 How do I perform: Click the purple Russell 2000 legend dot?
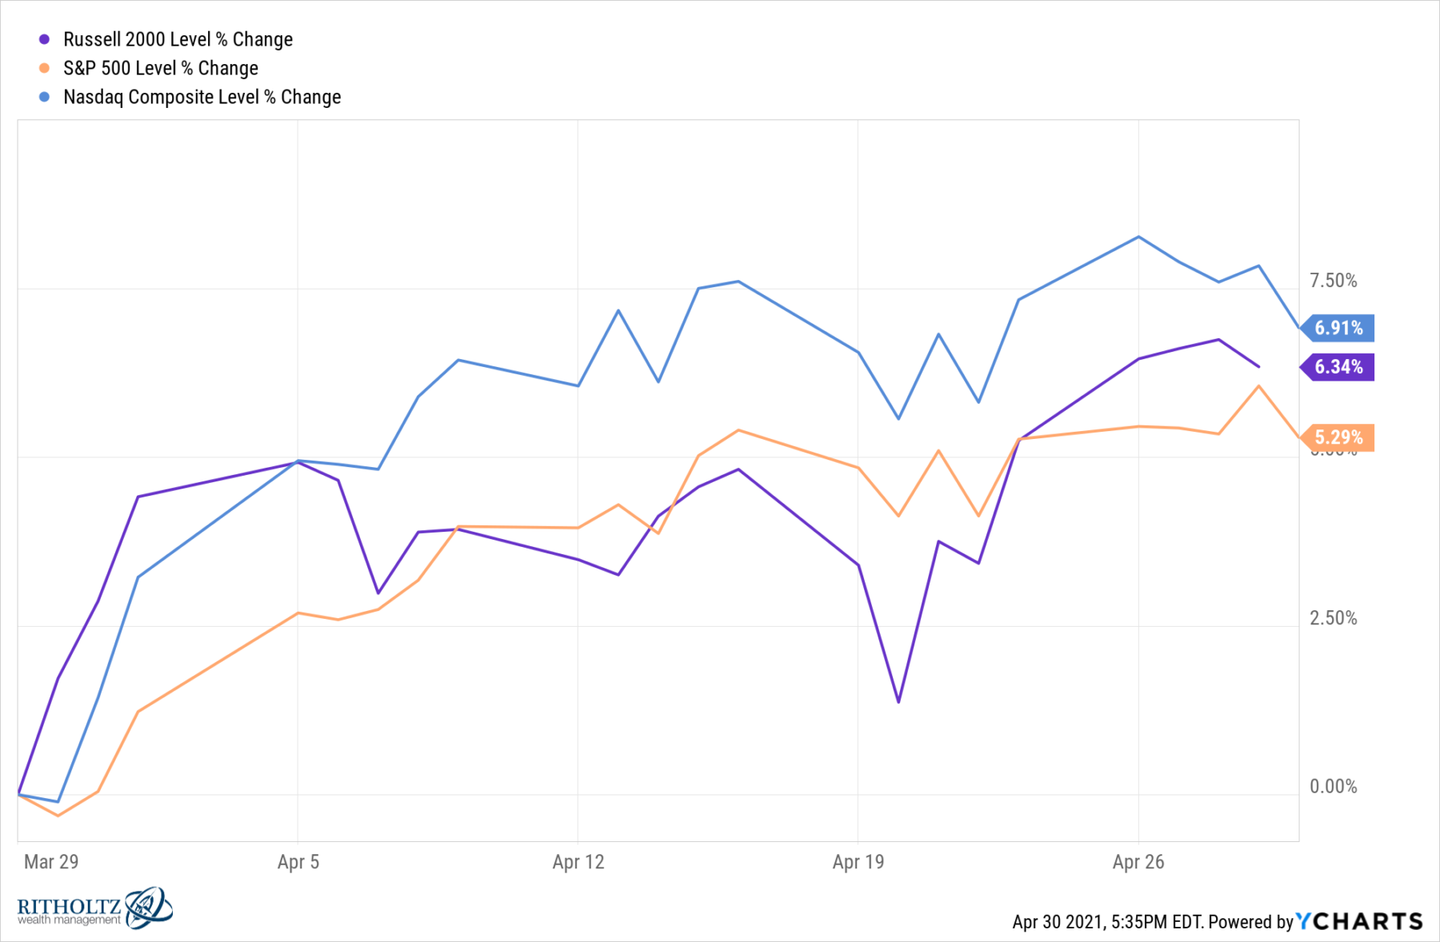[45, 39]
